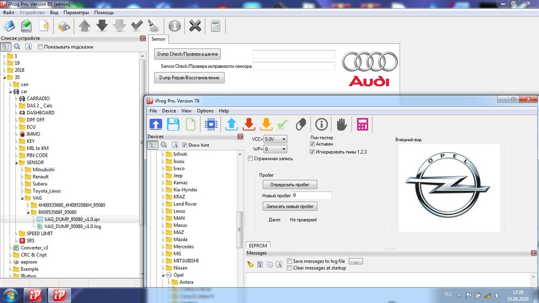The image size is (539, 303).
Task: Click the log file browse (...) button
Action: pyautogui.click(x=356, y=261)
